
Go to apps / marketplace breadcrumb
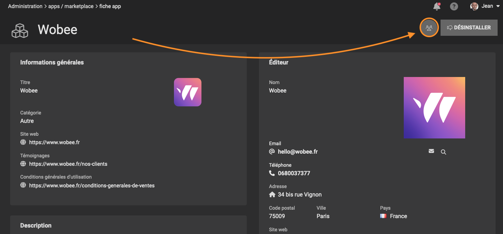[71, 6]
